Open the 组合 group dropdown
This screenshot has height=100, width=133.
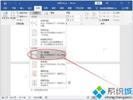[117, 17]
